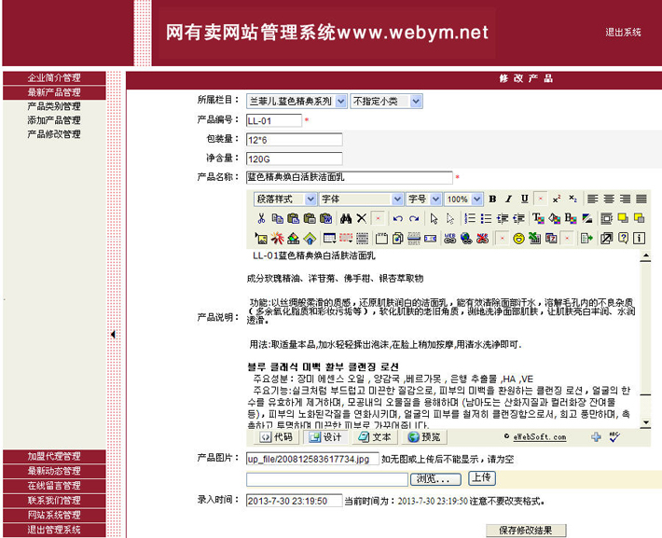Collapse the left sidebar with the arrow
The image size is (662, 538).
pos(113,335)
